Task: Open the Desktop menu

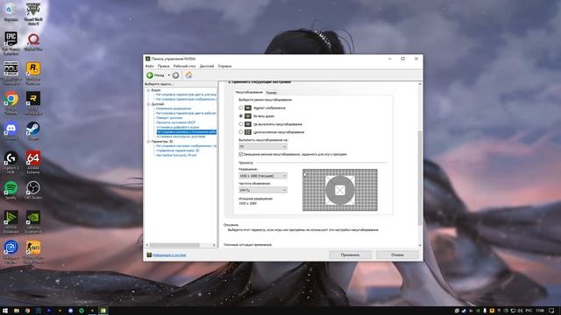Action: click(185, 66)
